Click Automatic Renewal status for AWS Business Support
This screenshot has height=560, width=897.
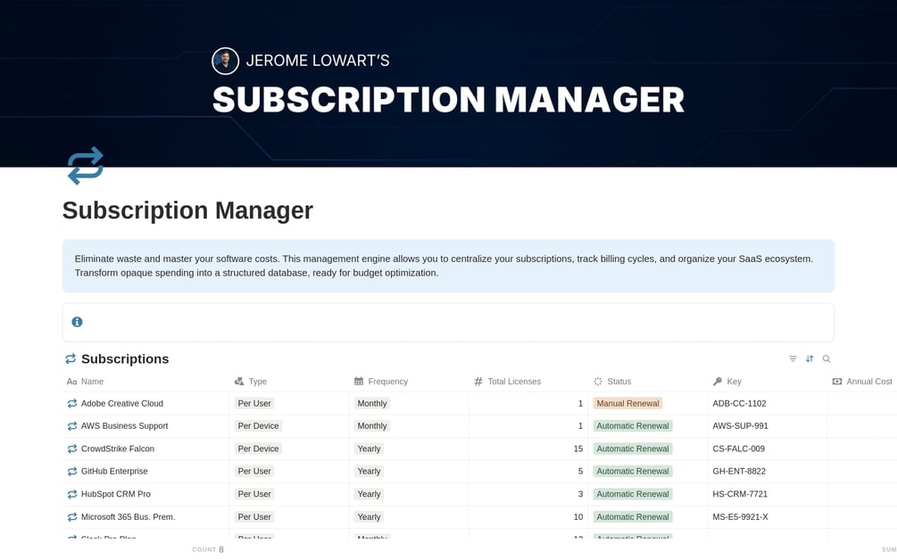(x=633, y=426)
